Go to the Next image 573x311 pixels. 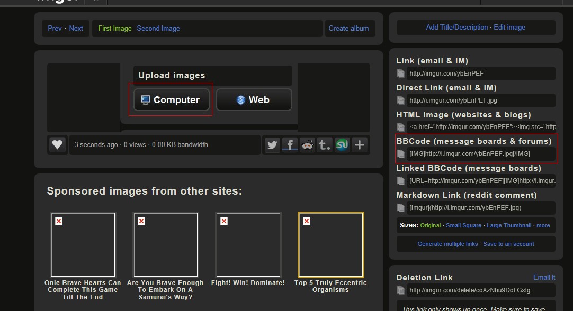point(76,29)
